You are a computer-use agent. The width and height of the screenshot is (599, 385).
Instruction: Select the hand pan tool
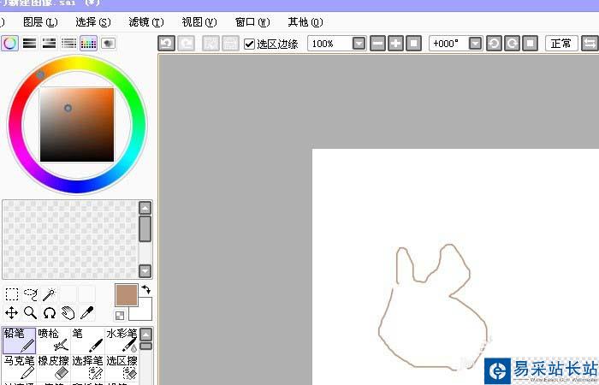pyautogui.click(x=68, y=313)
